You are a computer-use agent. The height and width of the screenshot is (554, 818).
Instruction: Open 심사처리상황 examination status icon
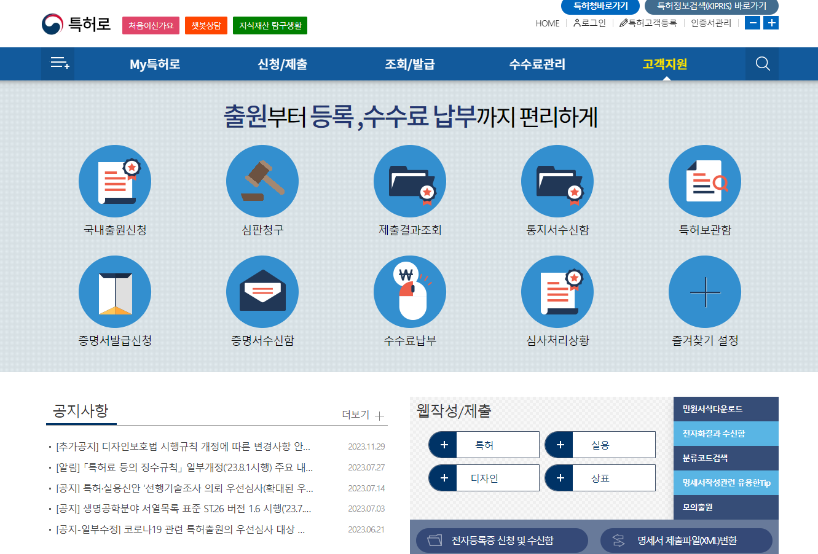click(x=557, y=291)
